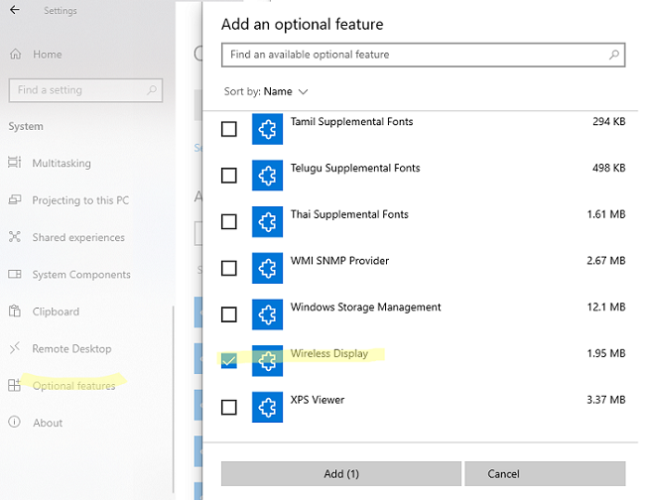Viewport: 645px width, 500px height.
Task: Click the 2.67 MB size value
Action: pos(606,261)
